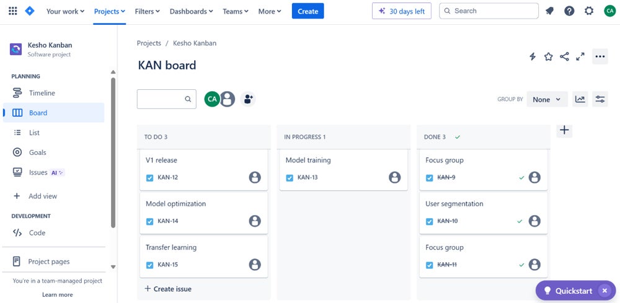Click the task type checkbox icon on KAN-9
This screenshot has height=303, width=620.
pyautogui.click(x=430, y=178)
